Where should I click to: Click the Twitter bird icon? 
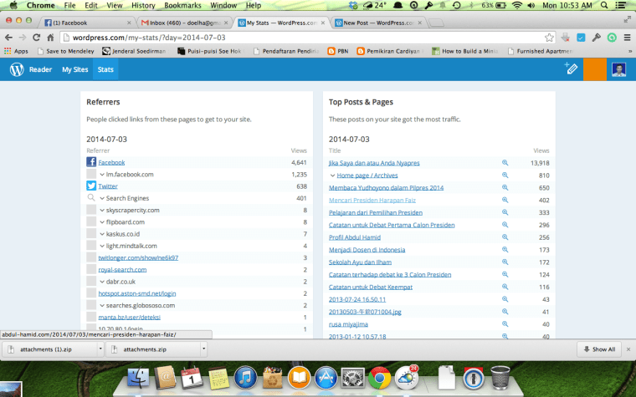[91, 186]
